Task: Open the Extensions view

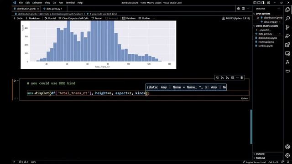Action: pos(287,45)
